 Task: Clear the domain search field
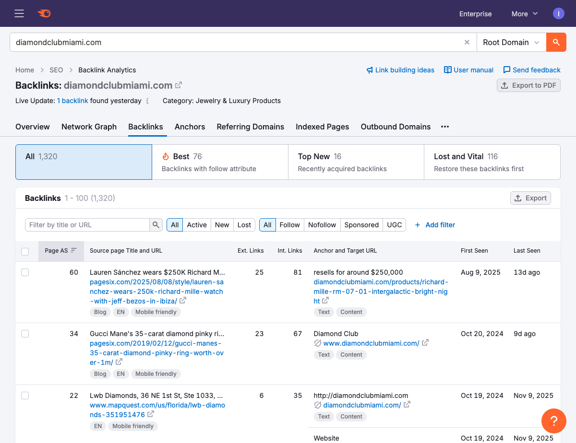(467, 42)
